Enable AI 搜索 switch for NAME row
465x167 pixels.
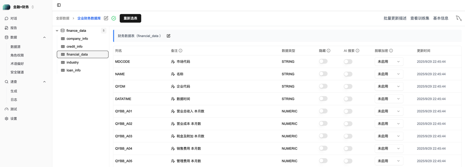click(x=348, y=74)
